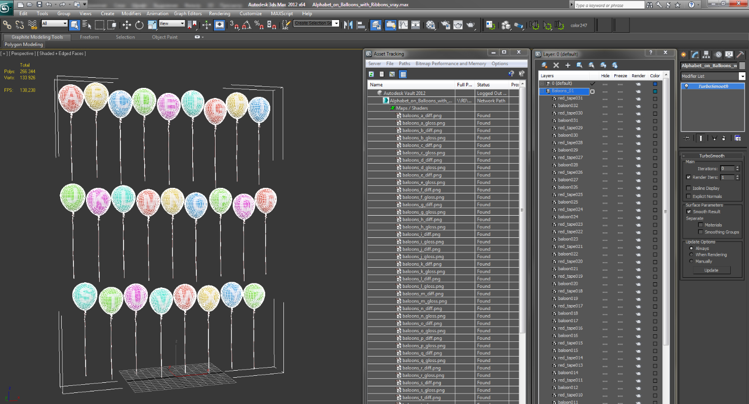Open the selection filter All dropdown
The height and width of the screenshot is (404, 749).
tap(54, 24)
